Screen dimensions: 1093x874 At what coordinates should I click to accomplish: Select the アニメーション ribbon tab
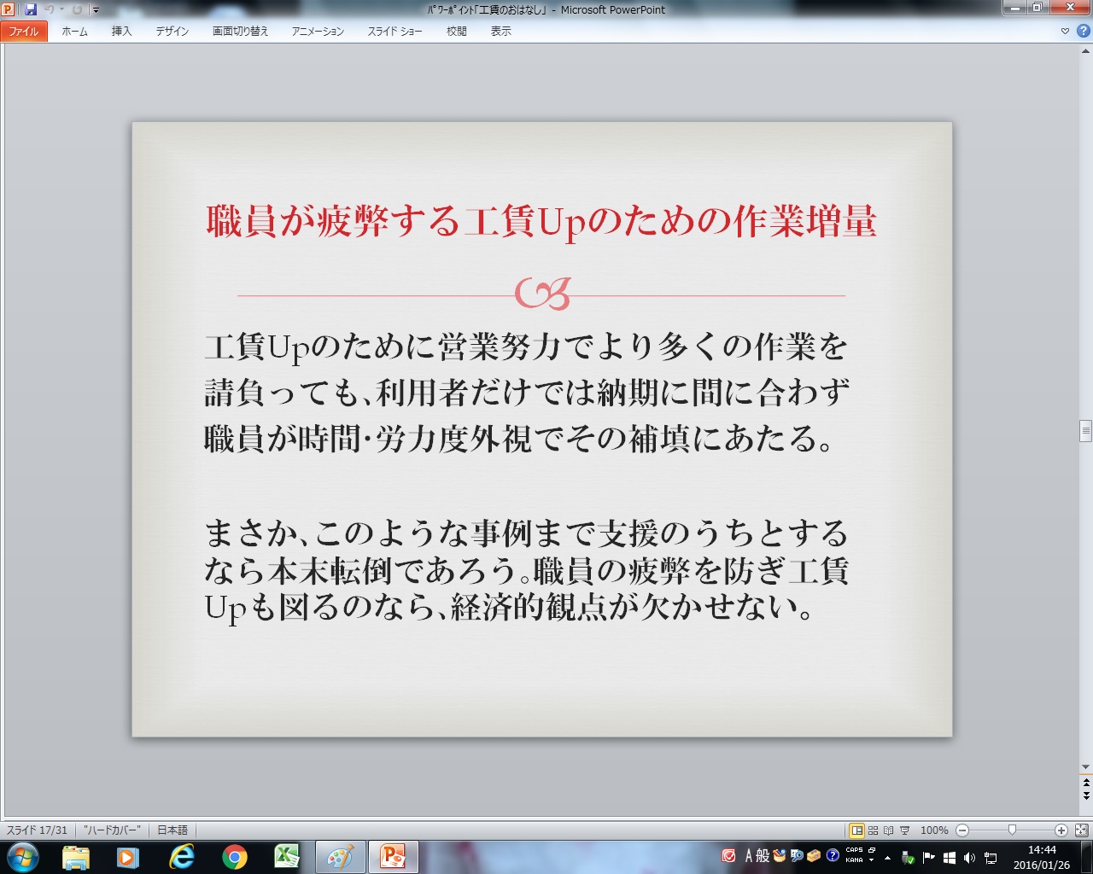click(x=318, y=31)
